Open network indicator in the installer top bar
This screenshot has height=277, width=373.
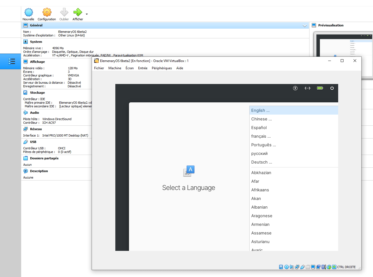[x=308, y=88]
